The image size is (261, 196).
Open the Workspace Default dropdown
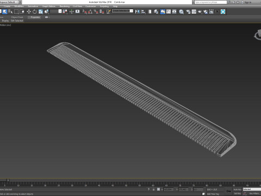9,2
